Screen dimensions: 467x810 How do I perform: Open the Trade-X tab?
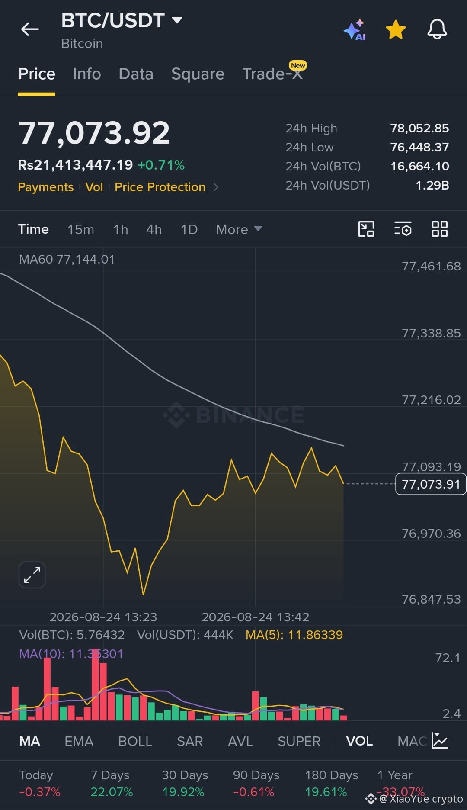273,74
